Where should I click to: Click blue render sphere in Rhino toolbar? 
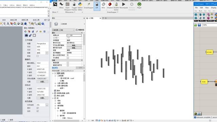tap(25, 24)
